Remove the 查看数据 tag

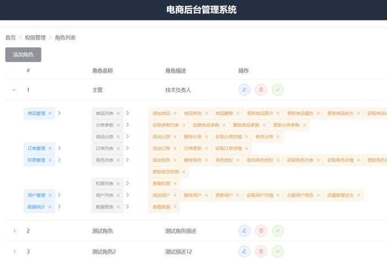(x=175, y=207)
